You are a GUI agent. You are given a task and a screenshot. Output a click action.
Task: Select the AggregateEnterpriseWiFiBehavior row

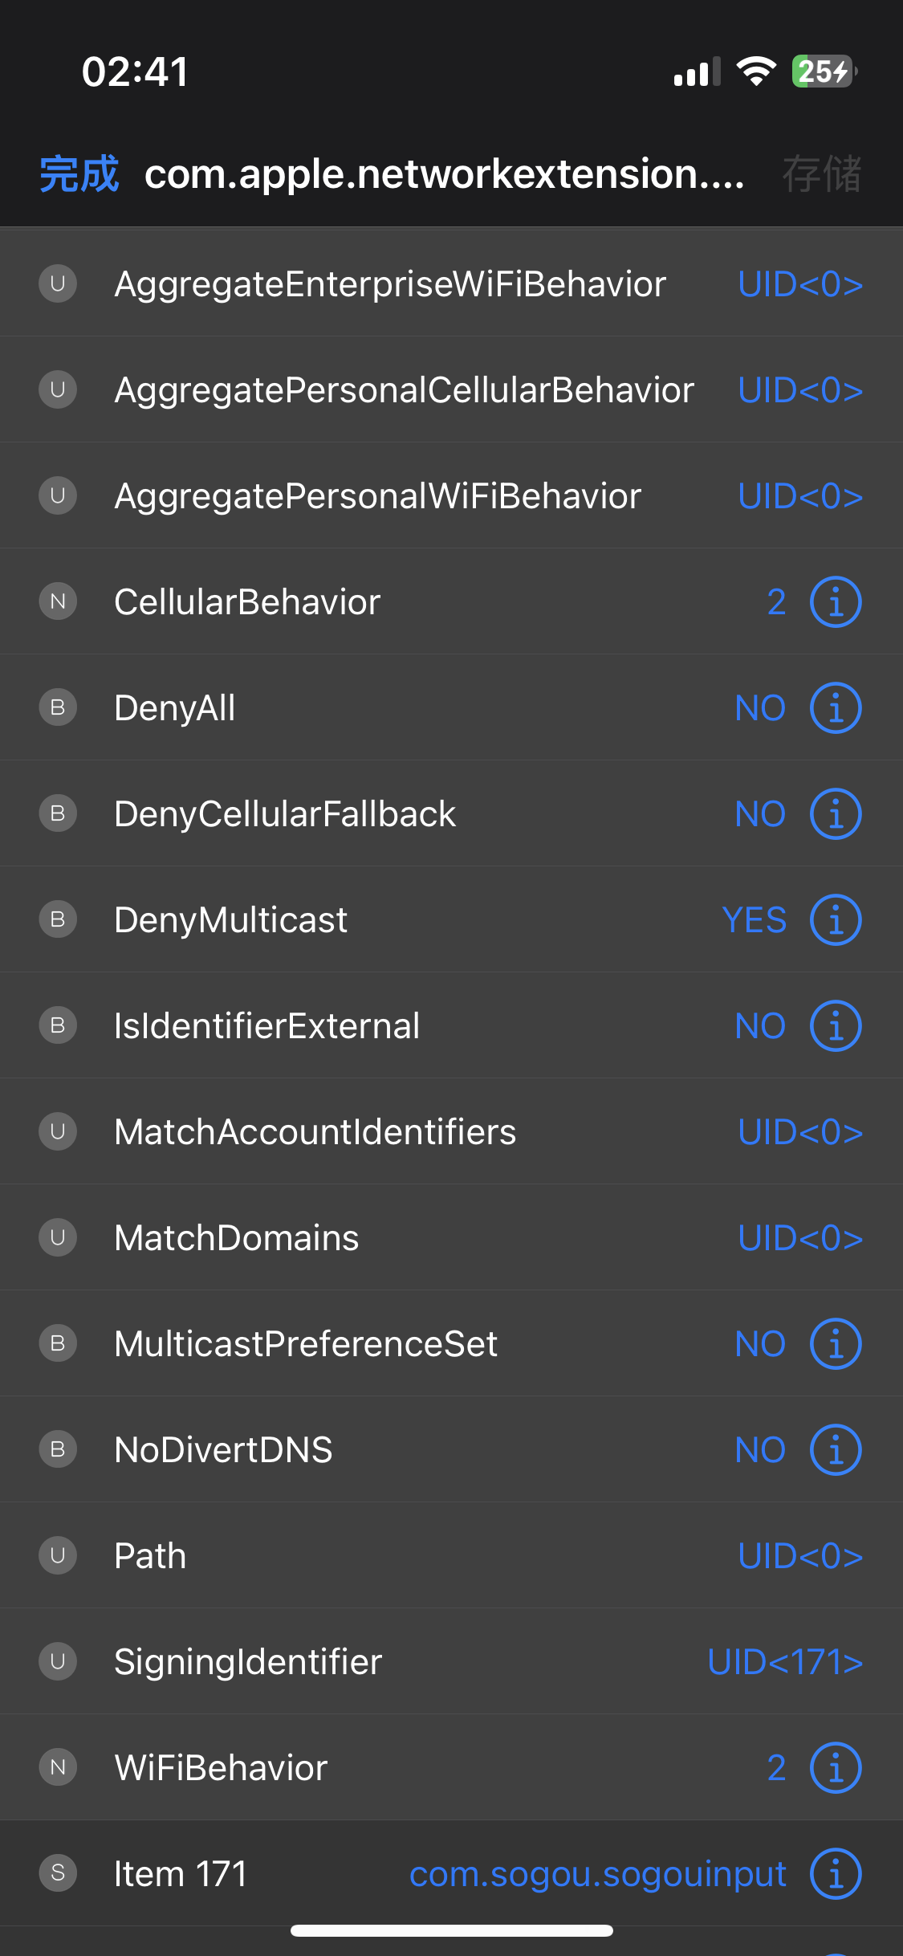(x=390, y=284)
